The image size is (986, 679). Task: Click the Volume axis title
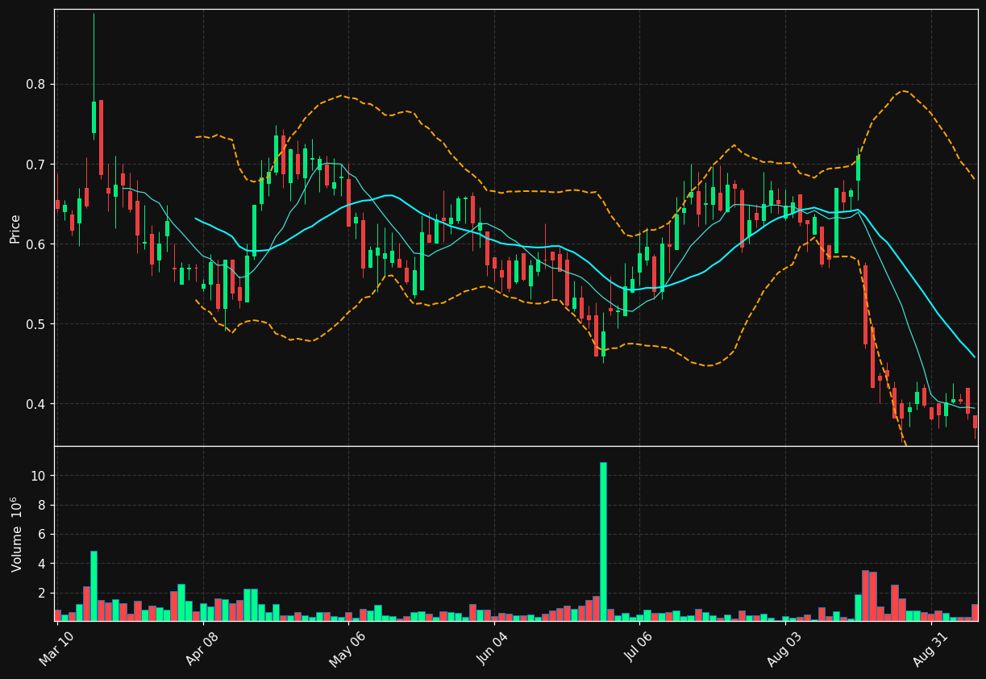click(x=15, y=534)
